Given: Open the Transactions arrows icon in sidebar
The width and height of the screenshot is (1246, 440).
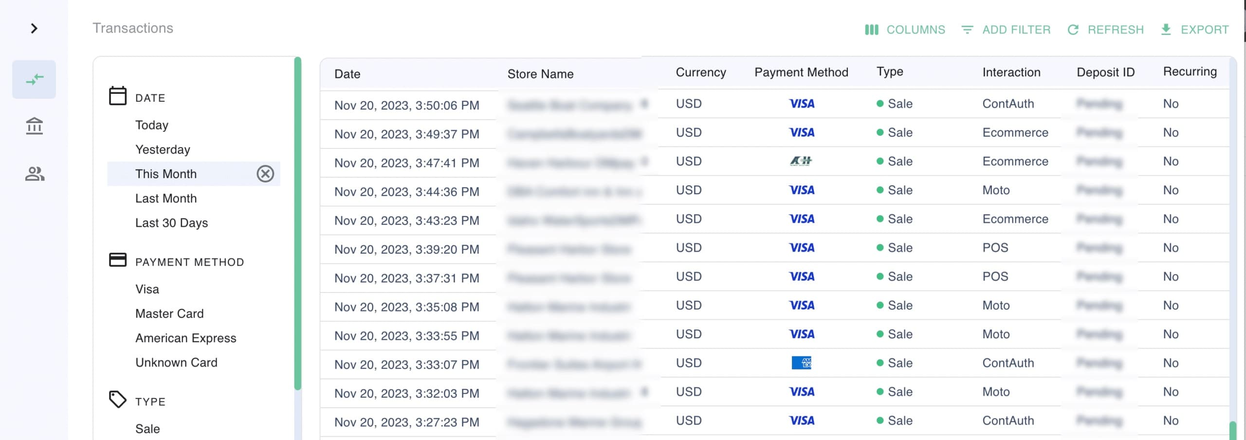Looking at the screenshot, I should [x=34, y=79].
